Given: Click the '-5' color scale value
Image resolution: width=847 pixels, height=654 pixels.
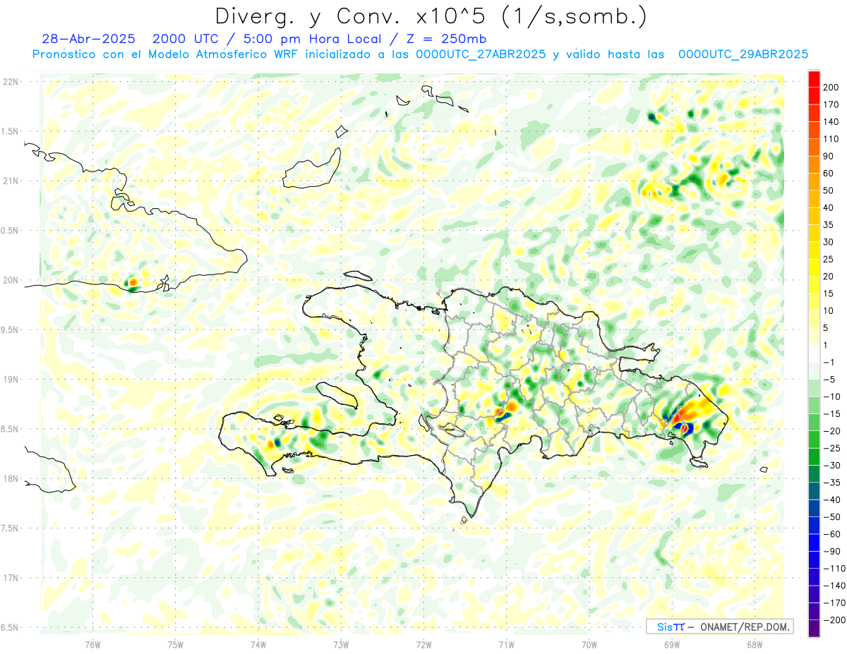Looking at the screenshot, I should coord(830,380).
